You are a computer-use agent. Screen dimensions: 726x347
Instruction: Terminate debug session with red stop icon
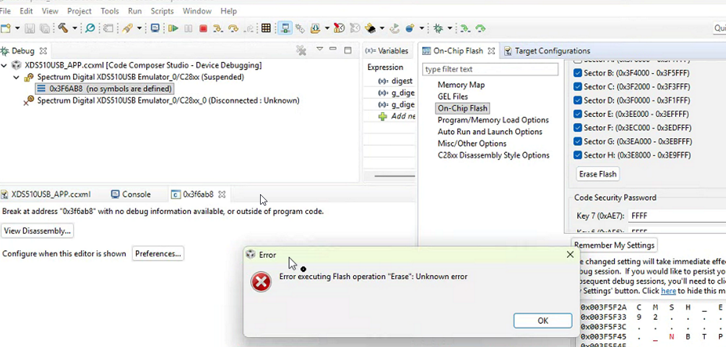pos(203,29)
